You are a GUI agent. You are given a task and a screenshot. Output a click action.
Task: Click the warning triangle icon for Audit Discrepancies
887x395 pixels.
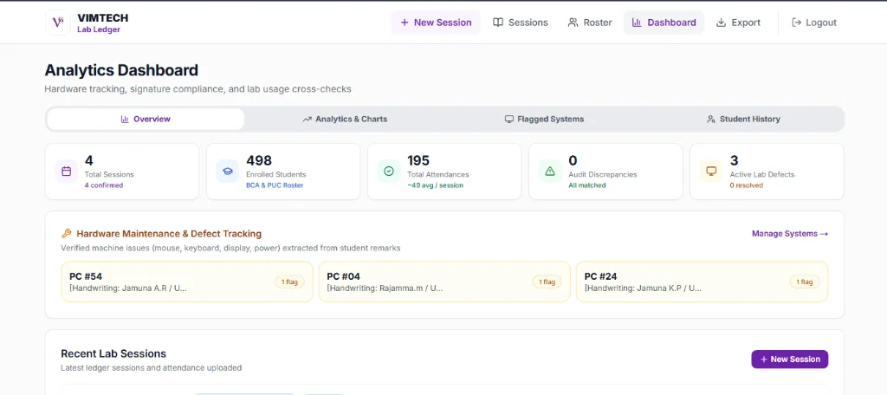click(x=550, y=172)
